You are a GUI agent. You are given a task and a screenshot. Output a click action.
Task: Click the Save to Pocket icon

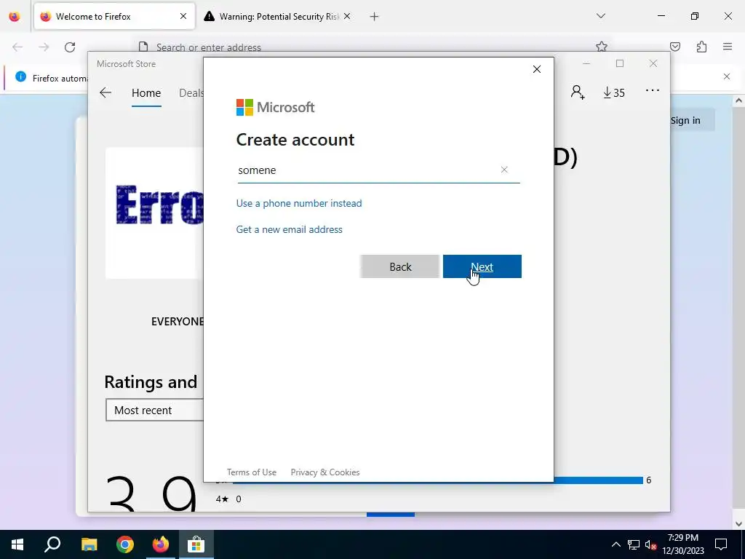click(x=675, y=47)
